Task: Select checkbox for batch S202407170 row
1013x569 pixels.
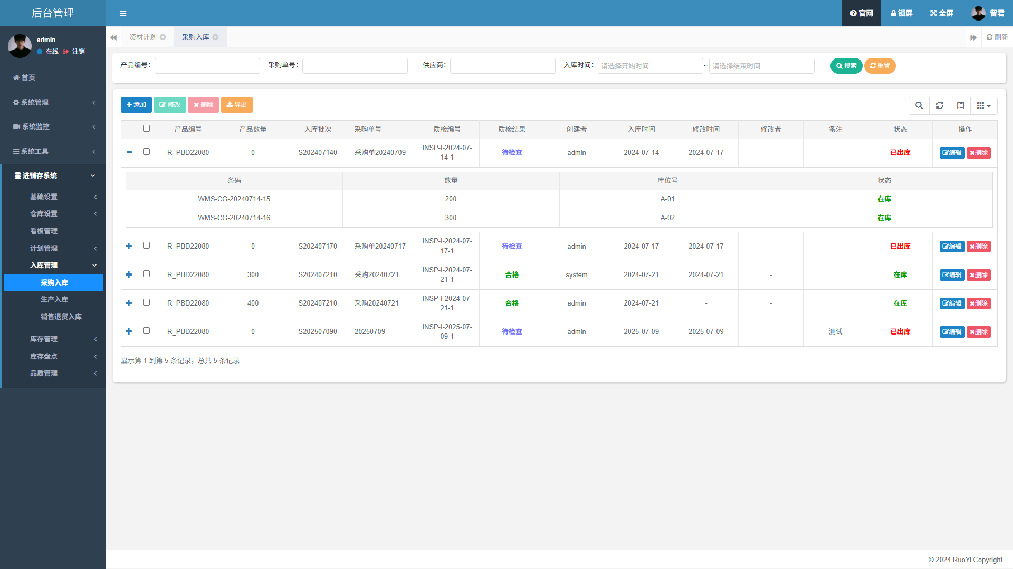Action: [x=147, y=246]
